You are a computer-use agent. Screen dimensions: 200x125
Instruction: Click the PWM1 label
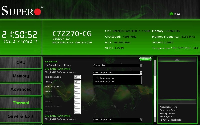click(x=48, y=82)
